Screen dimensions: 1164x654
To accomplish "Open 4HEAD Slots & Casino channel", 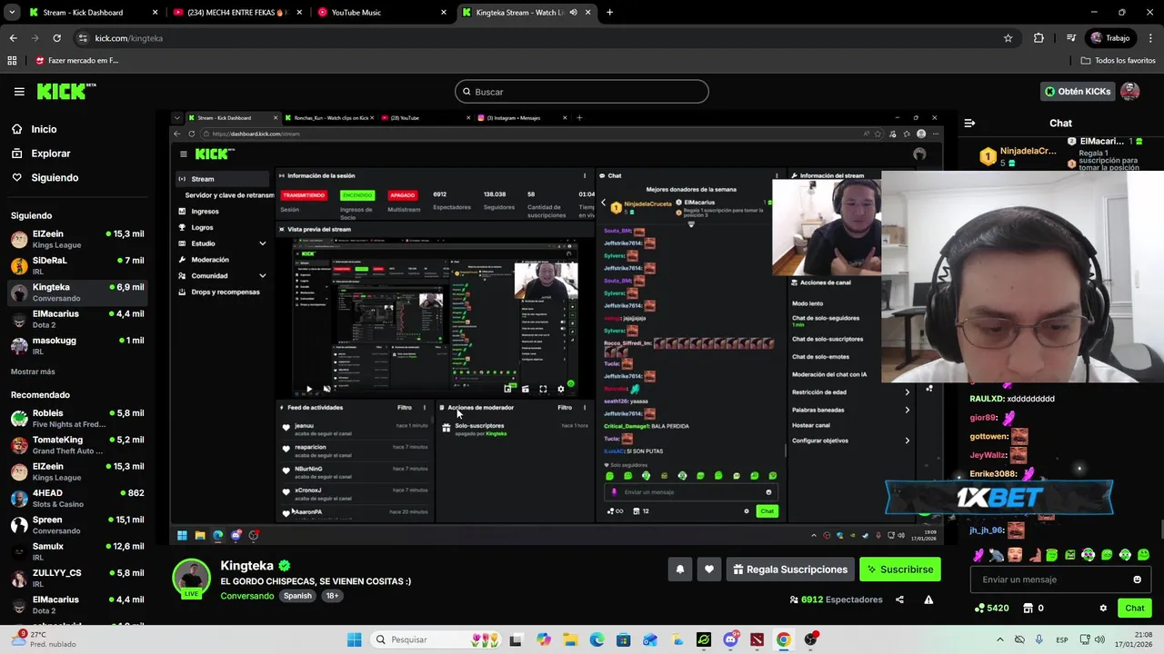I will pyautogui.click(x=77, y=499).
